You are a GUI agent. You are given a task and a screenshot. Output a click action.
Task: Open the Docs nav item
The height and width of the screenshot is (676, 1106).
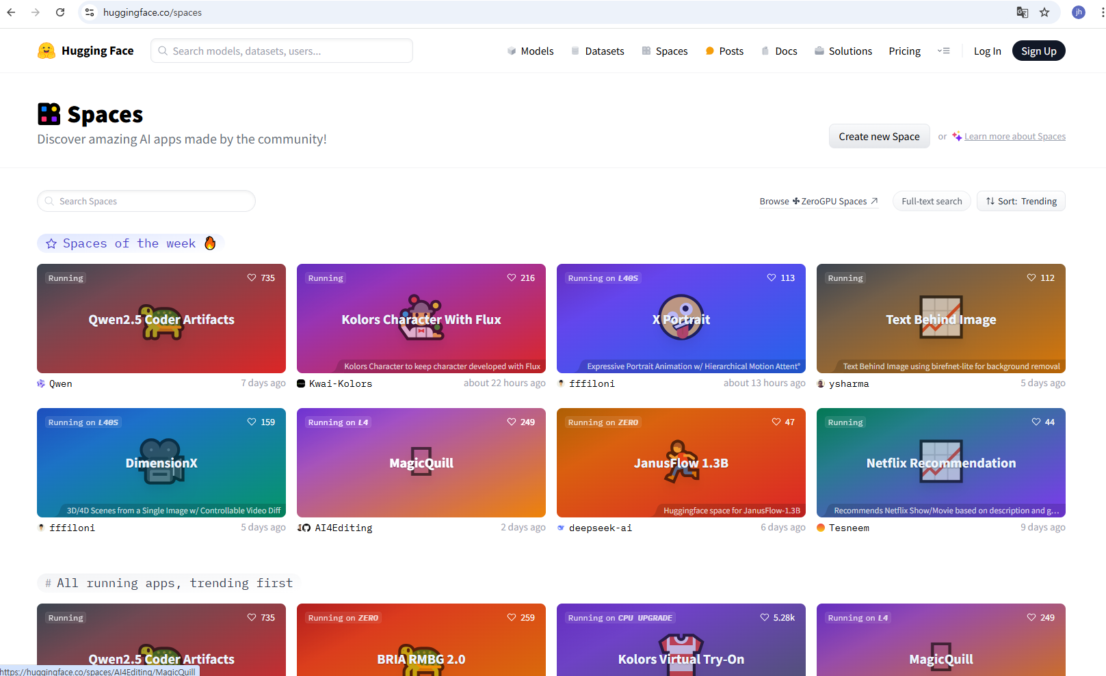[x=779, y=51]
